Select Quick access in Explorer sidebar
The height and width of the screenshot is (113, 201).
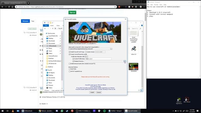[x=51, y=33]
